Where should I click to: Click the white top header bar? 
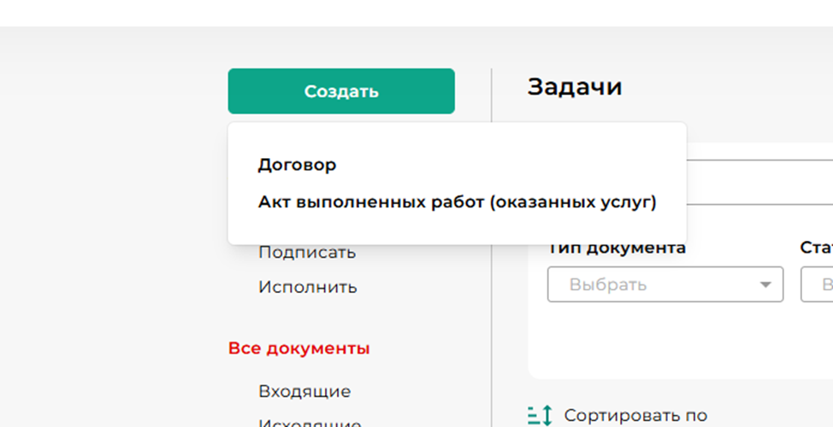point(416,13)
